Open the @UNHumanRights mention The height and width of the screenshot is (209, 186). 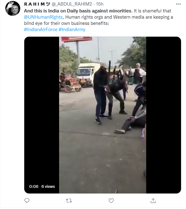click(43, 17)
